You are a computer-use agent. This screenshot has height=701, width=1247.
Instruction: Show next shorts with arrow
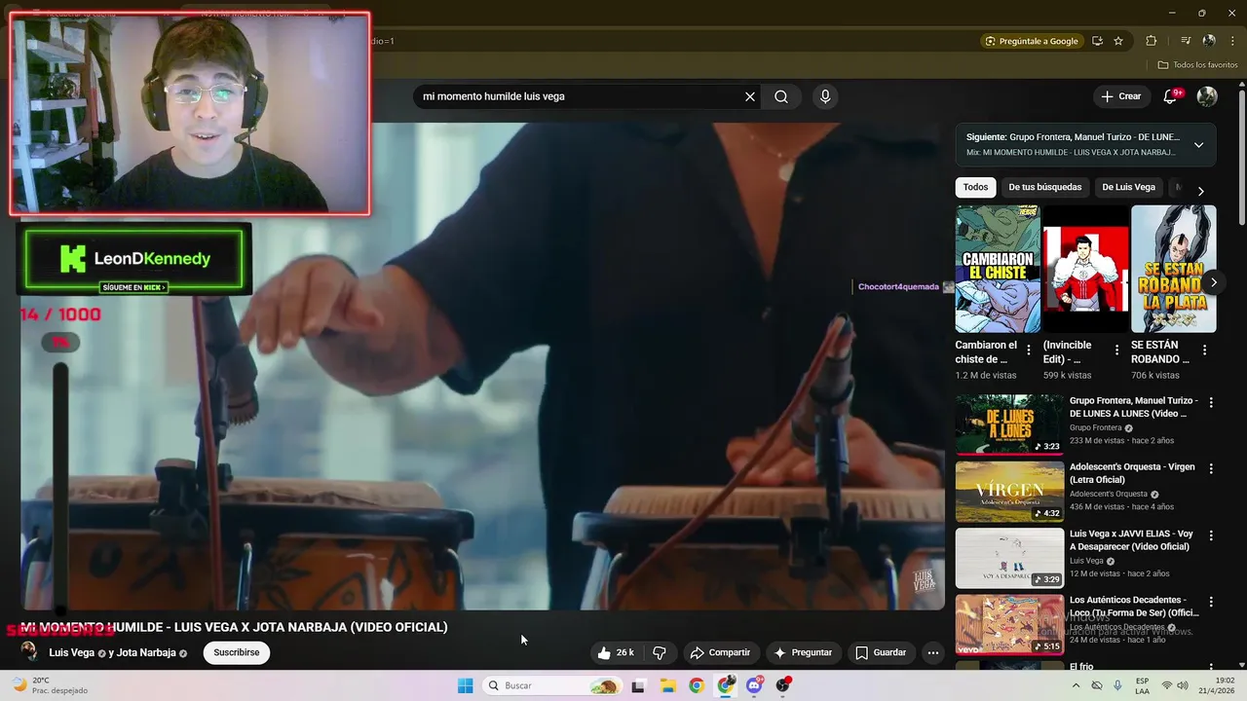click(1213, 282)
